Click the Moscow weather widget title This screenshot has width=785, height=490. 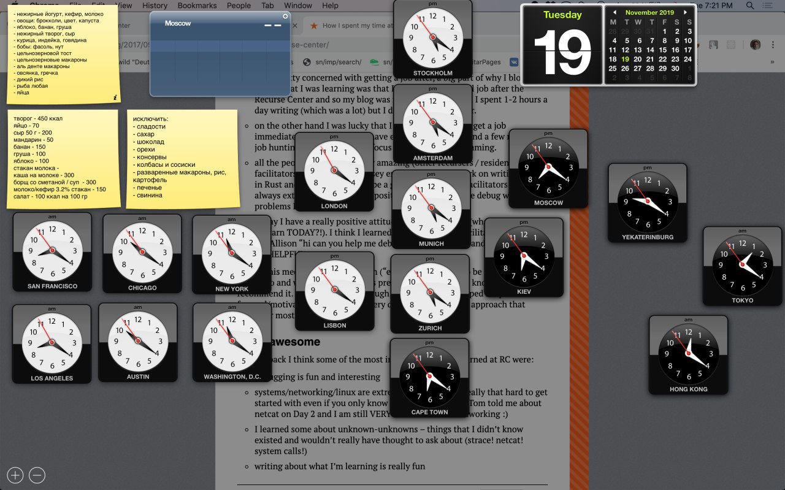coord(178,23)
